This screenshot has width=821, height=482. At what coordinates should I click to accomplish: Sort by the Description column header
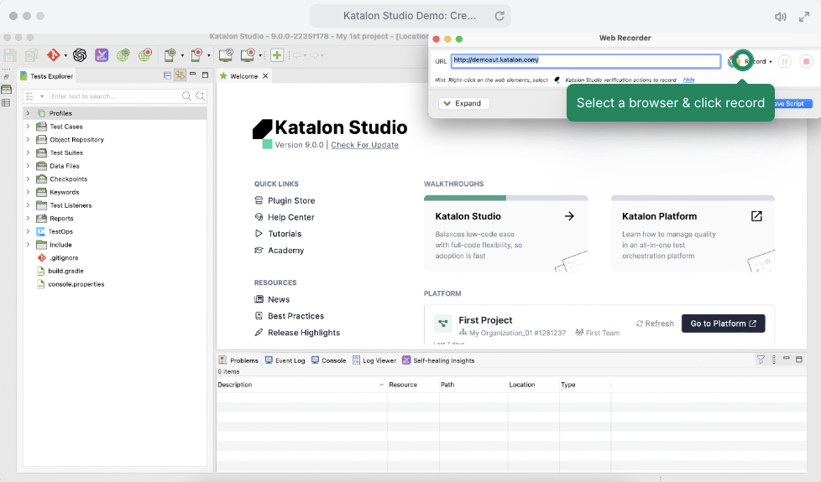click(x=301, y=385)
